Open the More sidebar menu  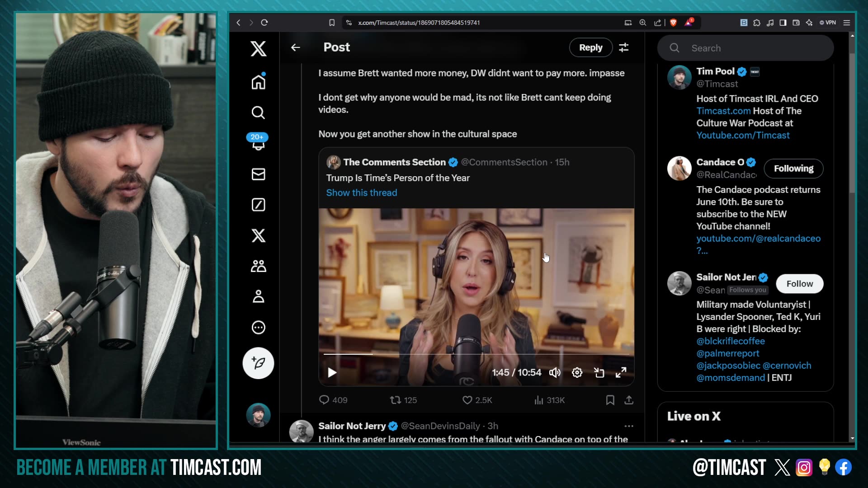258,327
